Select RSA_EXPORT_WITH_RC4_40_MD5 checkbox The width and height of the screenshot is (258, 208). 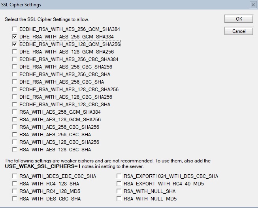coord(119,183)
